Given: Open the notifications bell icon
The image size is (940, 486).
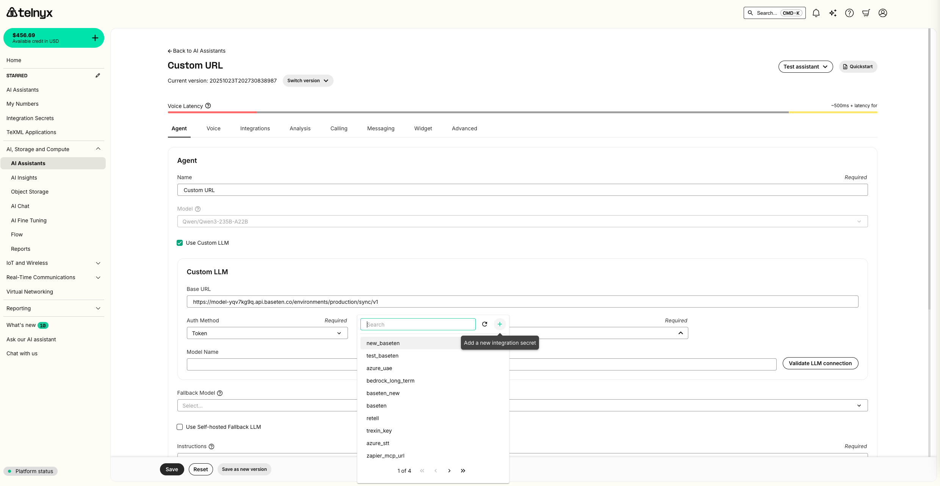Looking at the screenshot, I should tap(816, 13).
